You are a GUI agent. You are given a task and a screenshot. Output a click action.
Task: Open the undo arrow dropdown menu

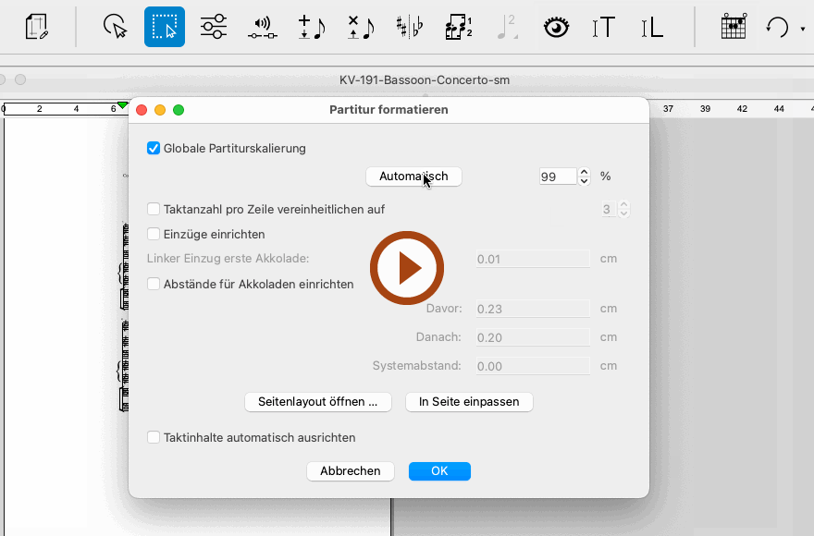click(x=803, y=29)
